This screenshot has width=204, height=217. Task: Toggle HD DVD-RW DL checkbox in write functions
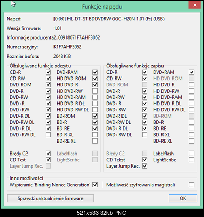(192, 110)
